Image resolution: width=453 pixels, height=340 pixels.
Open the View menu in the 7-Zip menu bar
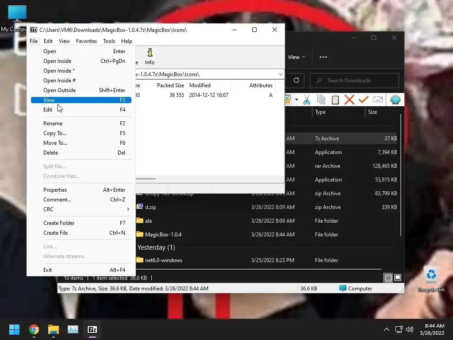pyautogui.click(x=64, y=41)
